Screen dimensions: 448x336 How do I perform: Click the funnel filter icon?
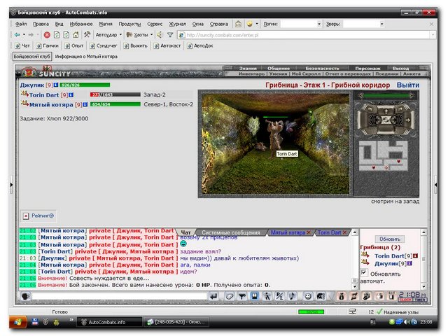(170, 35)
